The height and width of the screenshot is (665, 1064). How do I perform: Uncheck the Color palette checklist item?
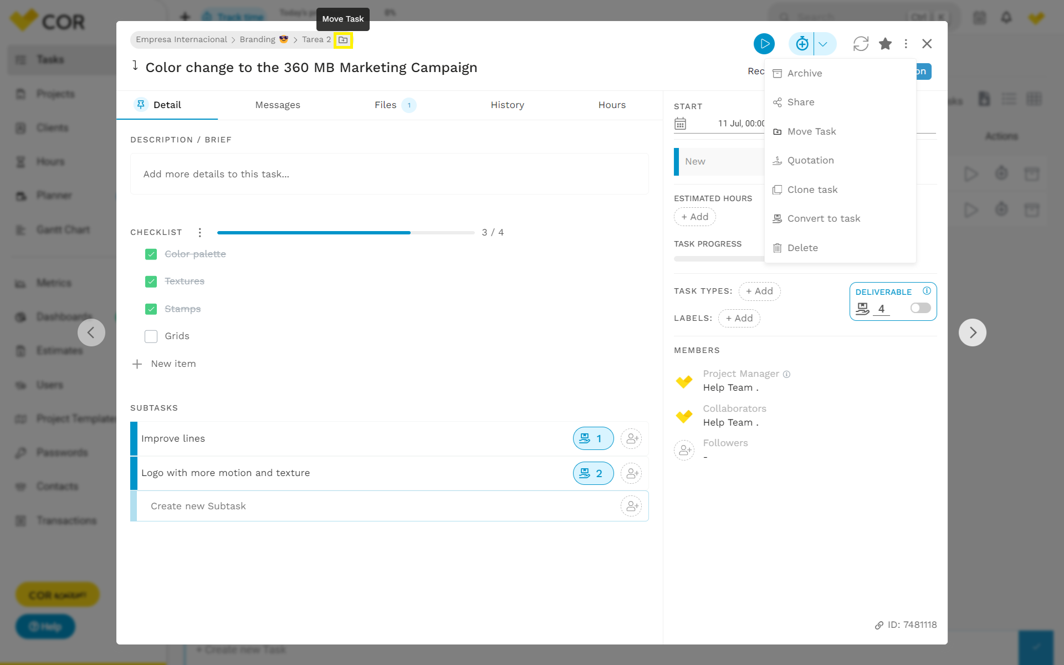[151, 254]
